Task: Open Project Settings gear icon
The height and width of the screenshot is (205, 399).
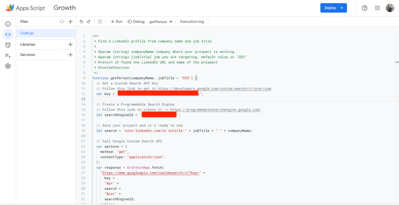Action: point(8,66)
